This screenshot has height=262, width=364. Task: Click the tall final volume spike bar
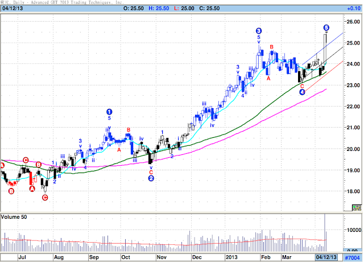point(325,232)
